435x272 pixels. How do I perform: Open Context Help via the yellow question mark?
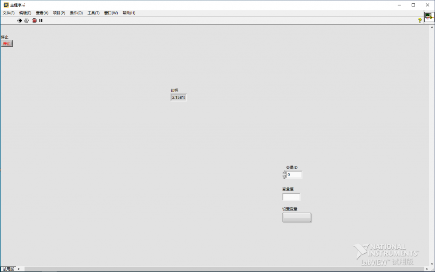pos(420,20)
